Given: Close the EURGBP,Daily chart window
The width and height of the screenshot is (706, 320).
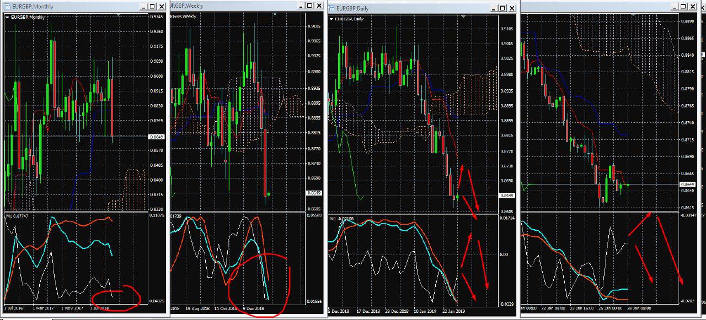Looking at the screenshot, I should pos(511,8).
